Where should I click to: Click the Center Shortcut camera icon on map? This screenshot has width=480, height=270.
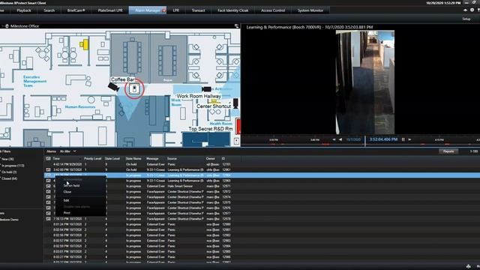click(x=235, y=103)
